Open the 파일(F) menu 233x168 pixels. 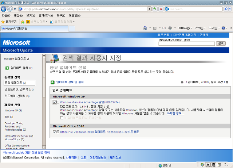pos(6,15)
